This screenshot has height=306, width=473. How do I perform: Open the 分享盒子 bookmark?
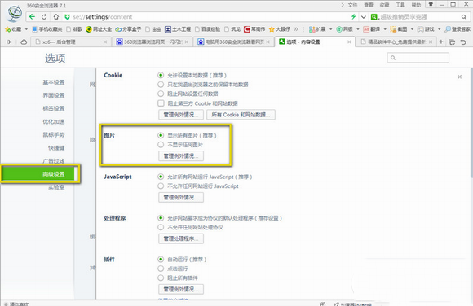(128, 29)
